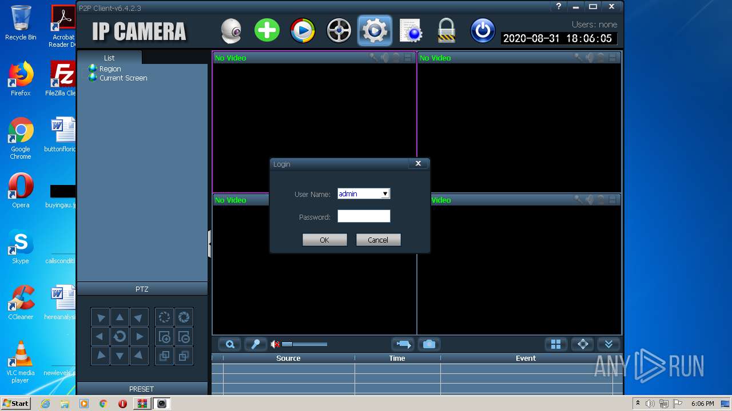The image size is (732, 411).
Task: Pan camera left with PTZ arrow
Action: 100,337
